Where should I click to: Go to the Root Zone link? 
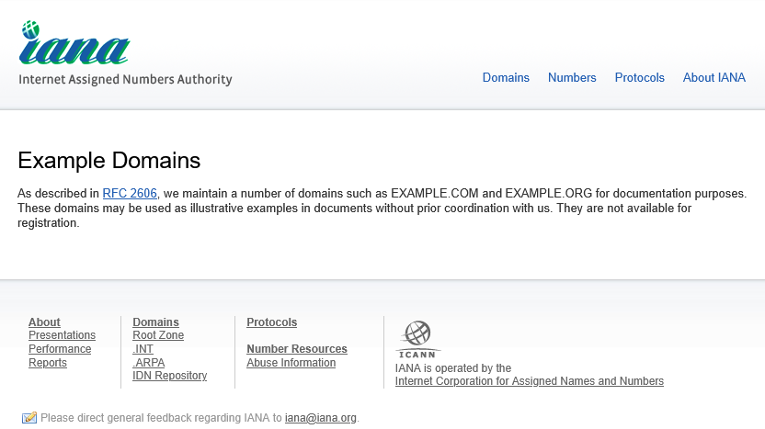[x=158, y=335]
